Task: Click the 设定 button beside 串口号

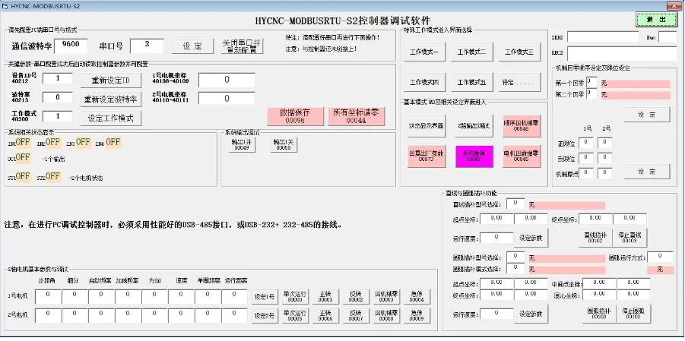Action: (192, 46)
